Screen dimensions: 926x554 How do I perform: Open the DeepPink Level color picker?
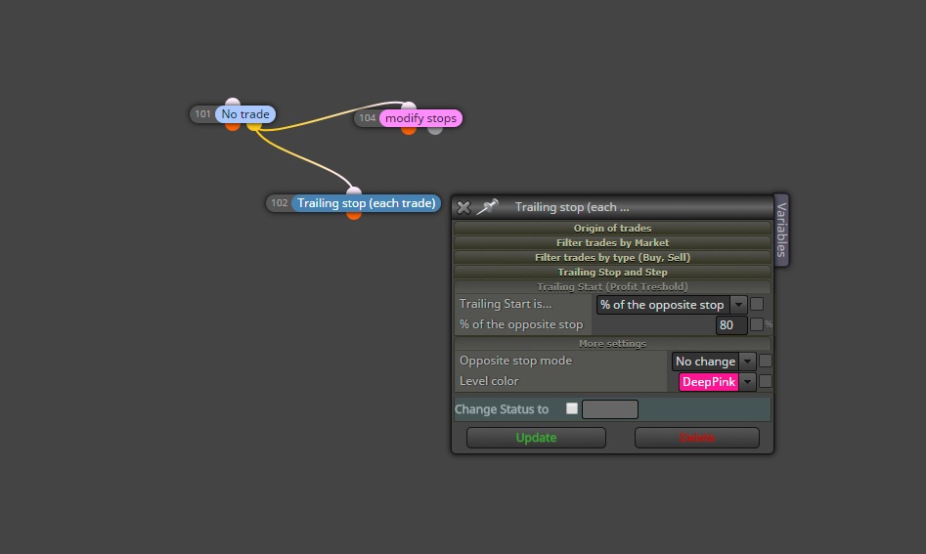click(717, 382)
